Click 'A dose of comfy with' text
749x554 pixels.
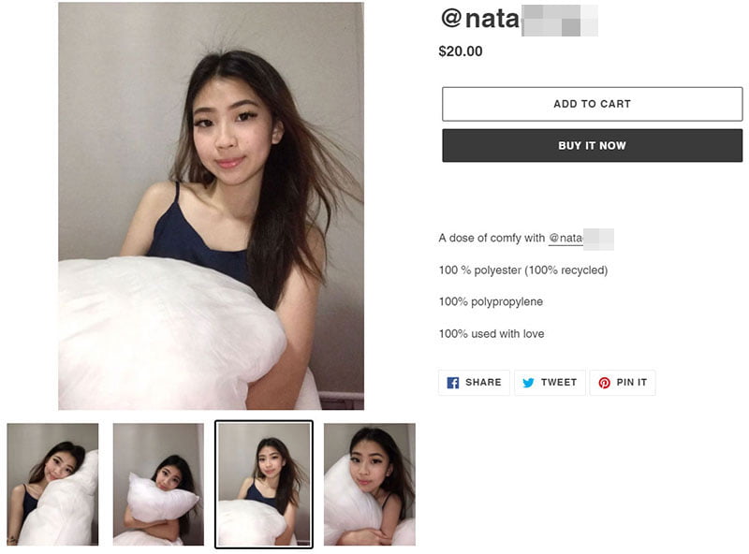coord(492,239)
